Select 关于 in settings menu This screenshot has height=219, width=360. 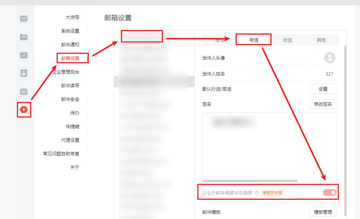click(x=75, y=167)
